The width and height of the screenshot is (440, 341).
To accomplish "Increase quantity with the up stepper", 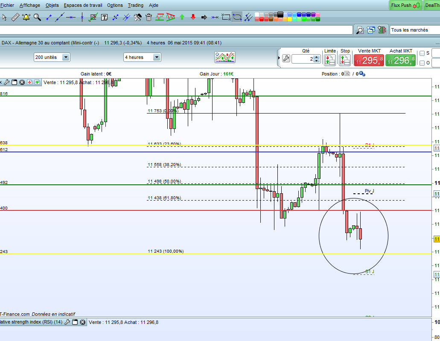I will [317, 57].
